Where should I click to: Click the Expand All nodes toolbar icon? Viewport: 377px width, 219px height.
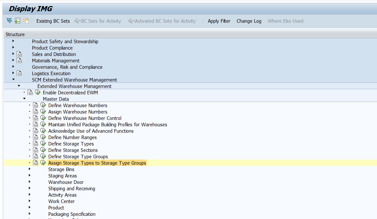[9, 21]
